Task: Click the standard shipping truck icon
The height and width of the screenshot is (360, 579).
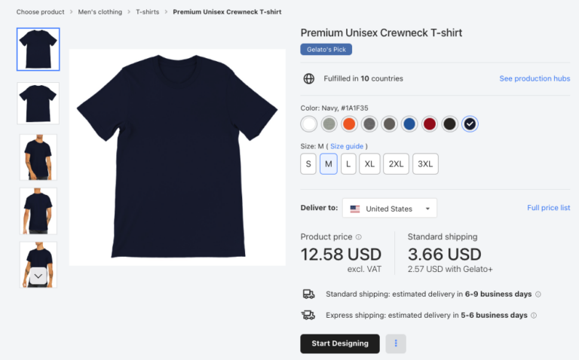Action: 308,294
